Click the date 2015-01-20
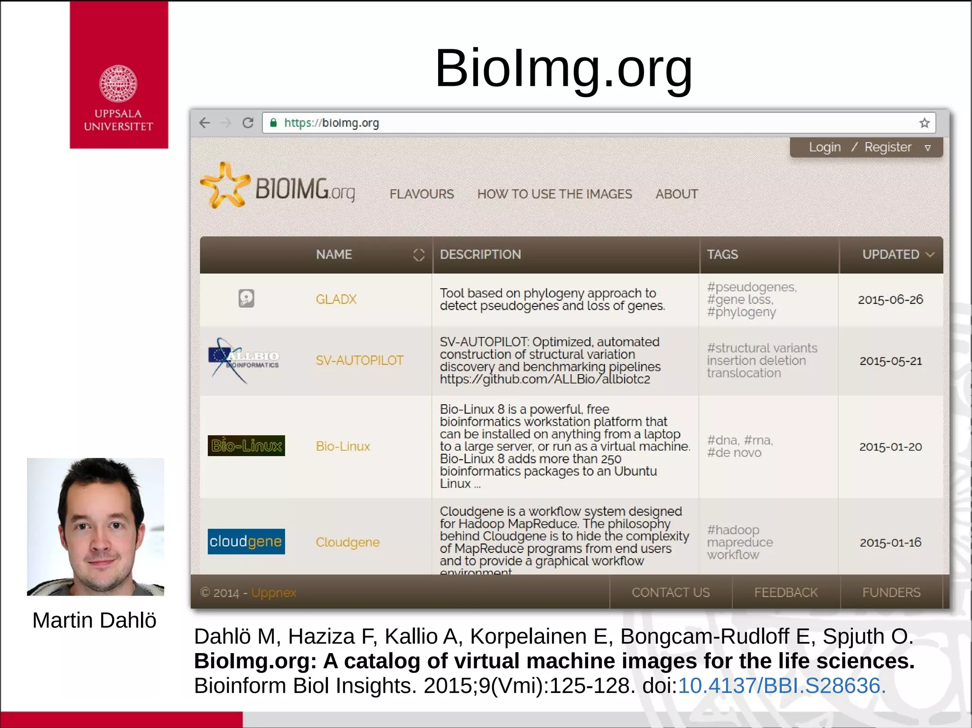The image size is (972, 728). click(891, 447)
